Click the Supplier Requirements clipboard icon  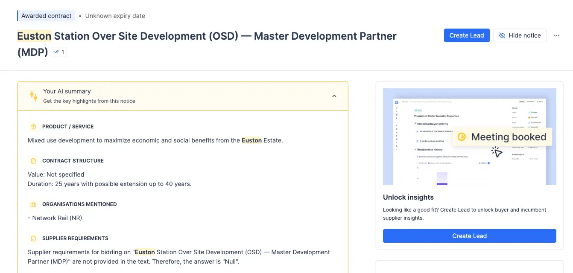click(x=33, y=238)
